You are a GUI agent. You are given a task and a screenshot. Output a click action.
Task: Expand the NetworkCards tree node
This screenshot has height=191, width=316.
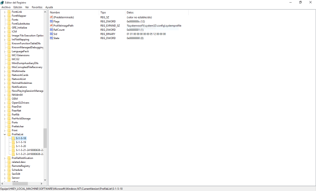coord(5,75)
